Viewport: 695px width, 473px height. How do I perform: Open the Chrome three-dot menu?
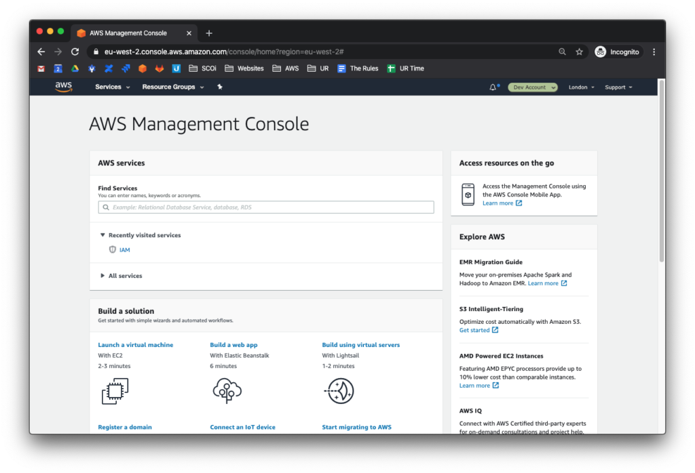654,52
